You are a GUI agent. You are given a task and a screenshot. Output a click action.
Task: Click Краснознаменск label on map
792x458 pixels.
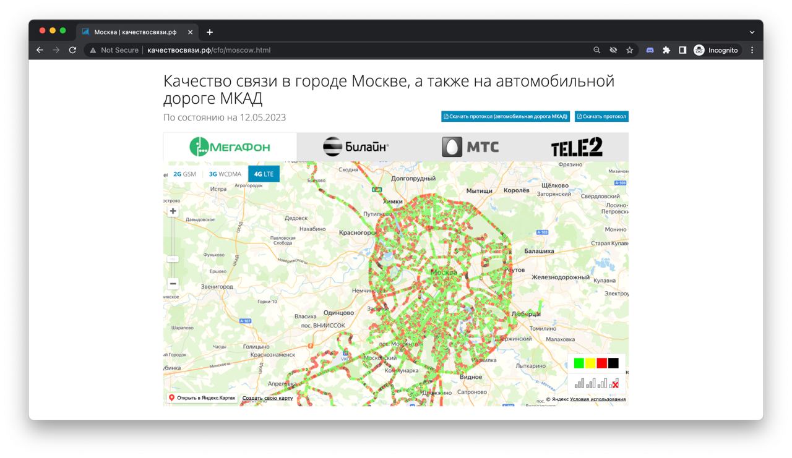tap(272, 355)
